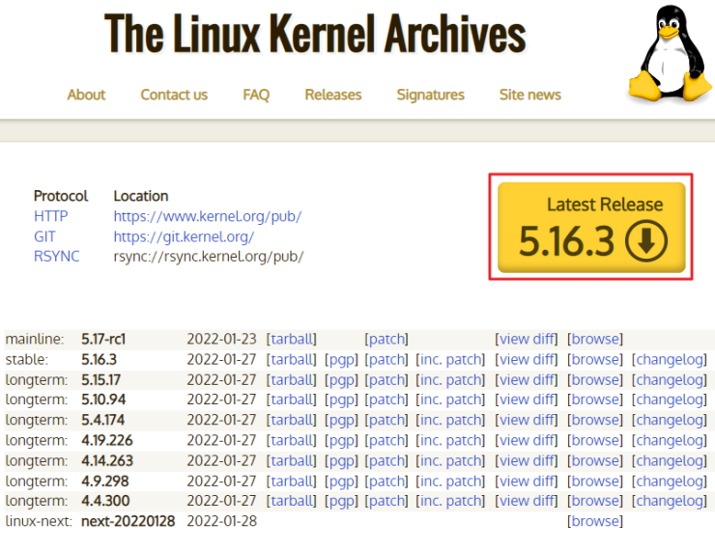
Task: Click the HTTP protocol link
Action: (51, 216)
